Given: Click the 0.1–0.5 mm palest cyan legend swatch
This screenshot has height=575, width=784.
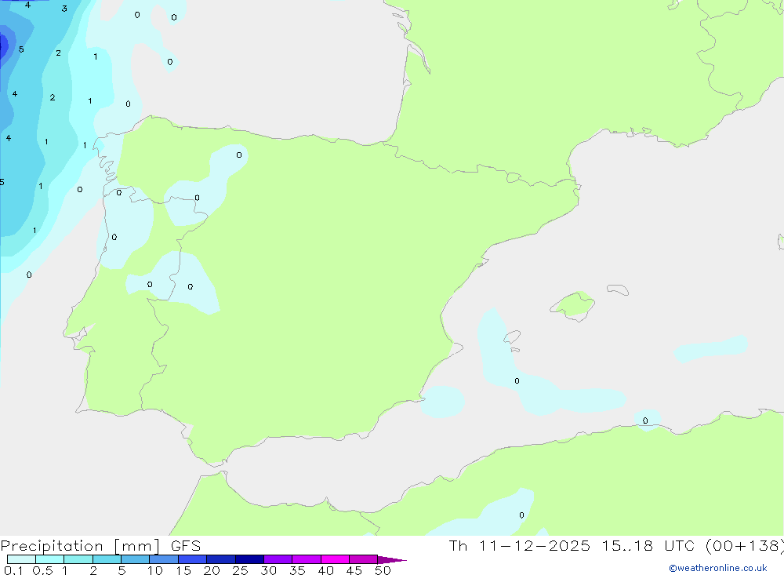Looking at the screenshot, I should click(x=21, y=559).
